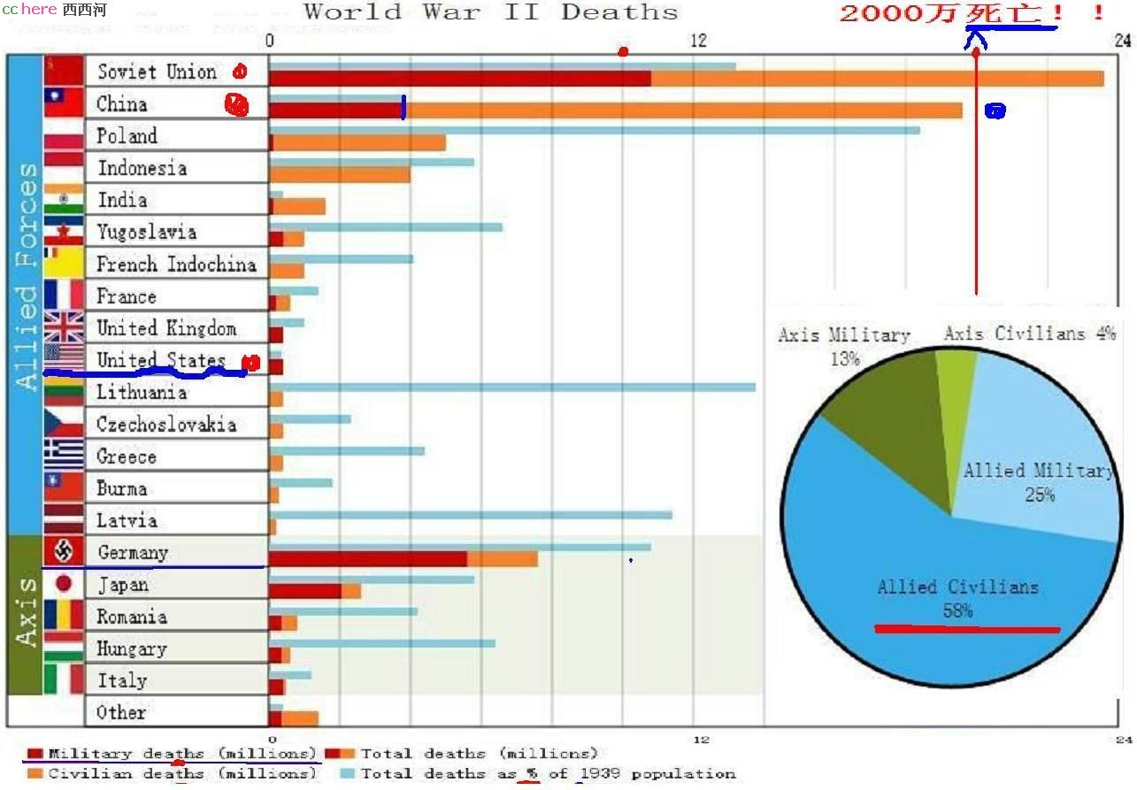Click Germany's dark red military deaths bar
1137x790 pixels.
368,559
